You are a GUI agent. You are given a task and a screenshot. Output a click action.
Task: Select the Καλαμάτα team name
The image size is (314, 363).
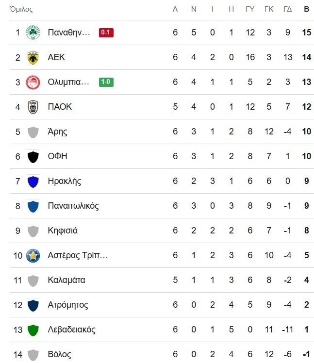pyautogui.click(x=66, y=280)
